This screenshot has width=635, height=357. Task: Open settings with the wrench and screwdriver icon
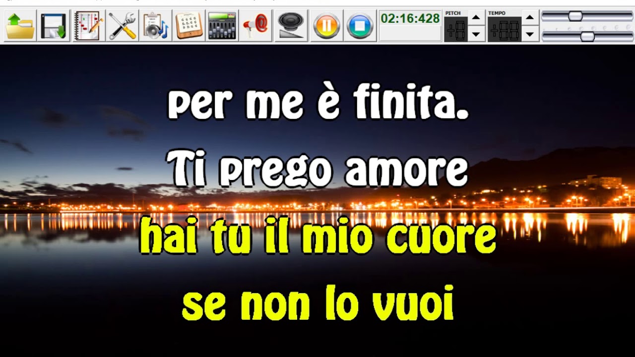coord(122,26)
